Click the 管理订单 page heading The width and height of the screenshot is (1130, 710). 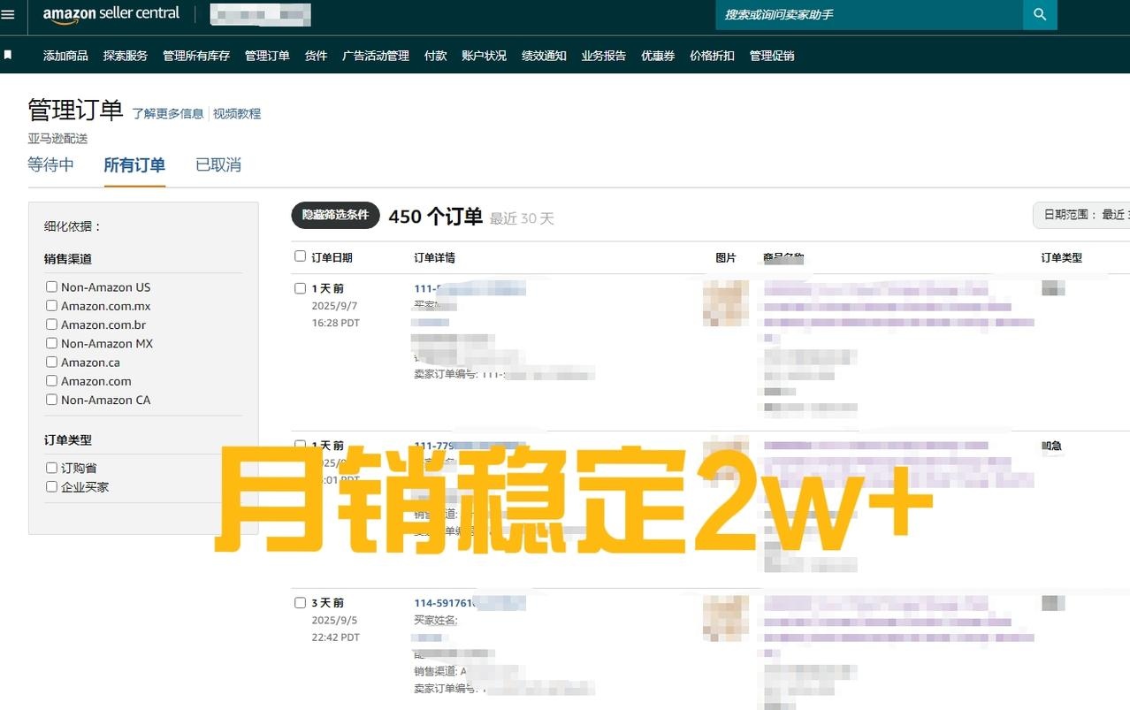(x=75, y=111)
